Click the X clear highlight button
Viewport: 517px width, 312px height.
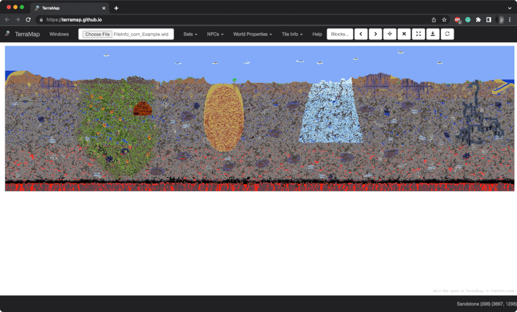pos(404,34)
